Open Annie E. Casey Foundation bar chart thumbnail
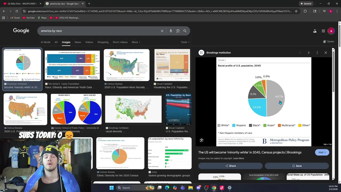Screen dimensions: 341x192 (72, 65)
